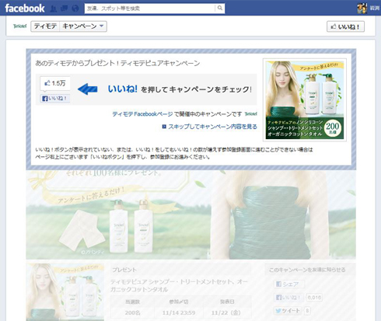The image size is (381, 321).
Task: Click the bottom-left campaign thumbnail
Action: 65,292
